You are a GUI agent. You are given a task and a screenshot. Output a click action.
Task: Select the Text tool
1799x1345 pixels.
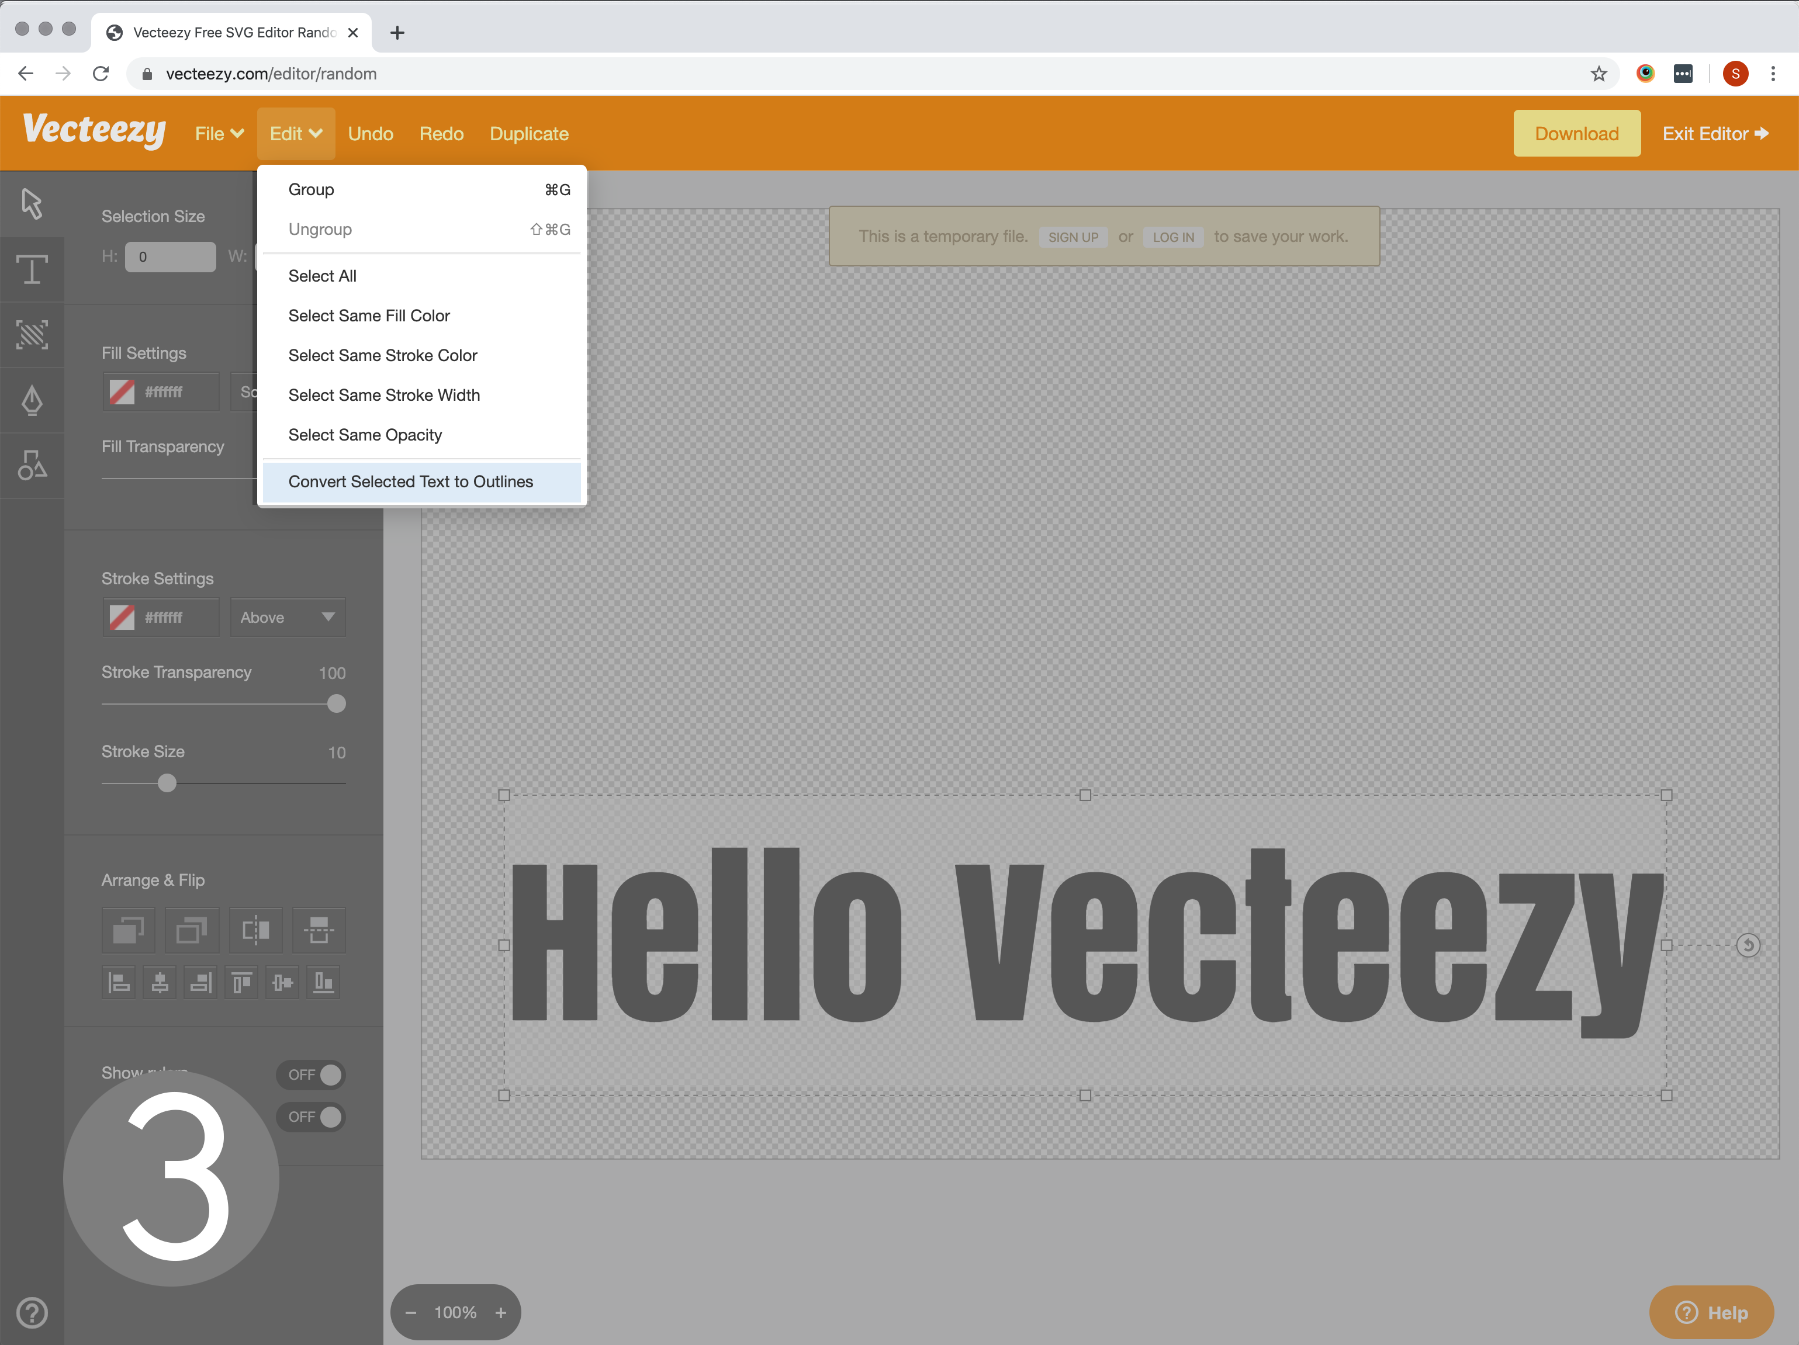point(32,269)
